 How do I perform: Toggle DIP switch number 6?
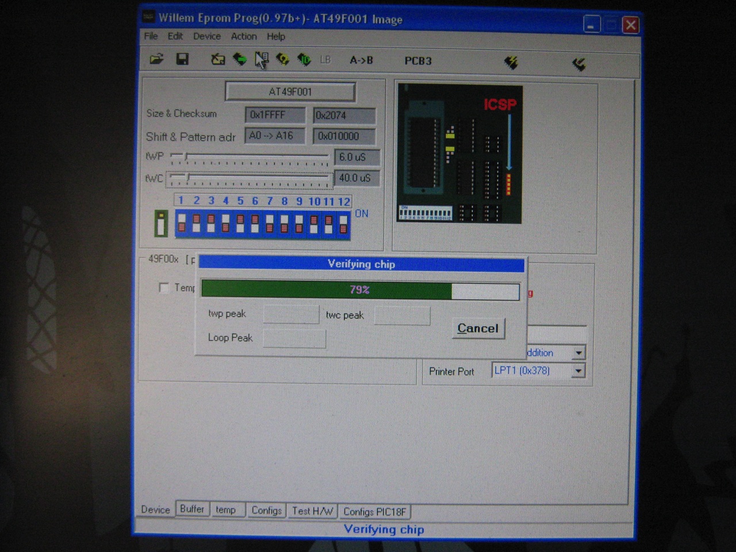click(255, 223)
